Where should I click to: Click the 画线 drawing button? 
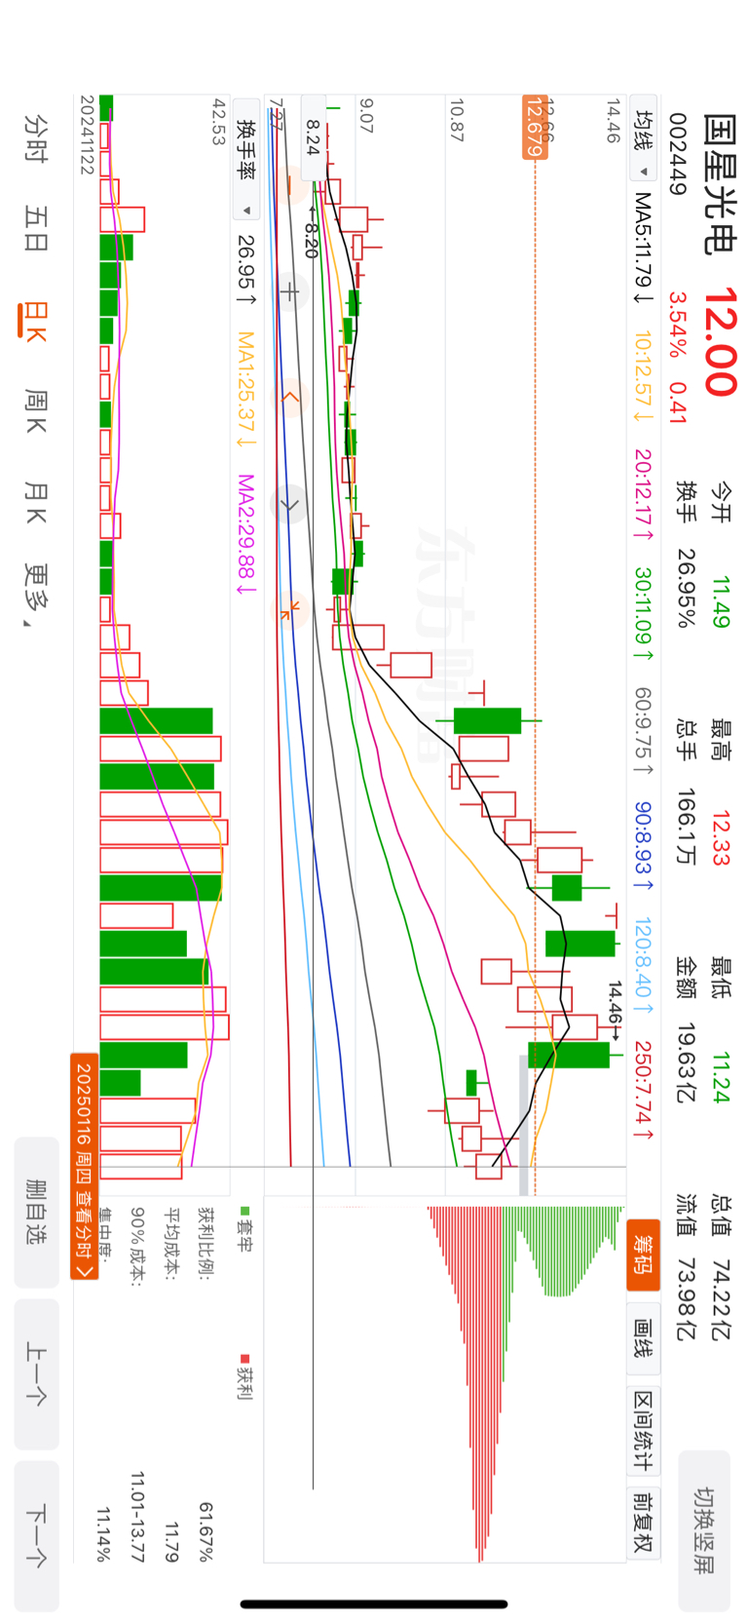click(644, 1339)
